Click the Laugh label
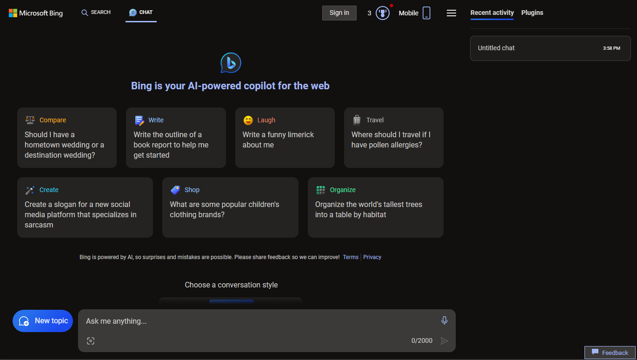Screen dimensions: 637x360 pyautogui.click(x=266, y=120)
